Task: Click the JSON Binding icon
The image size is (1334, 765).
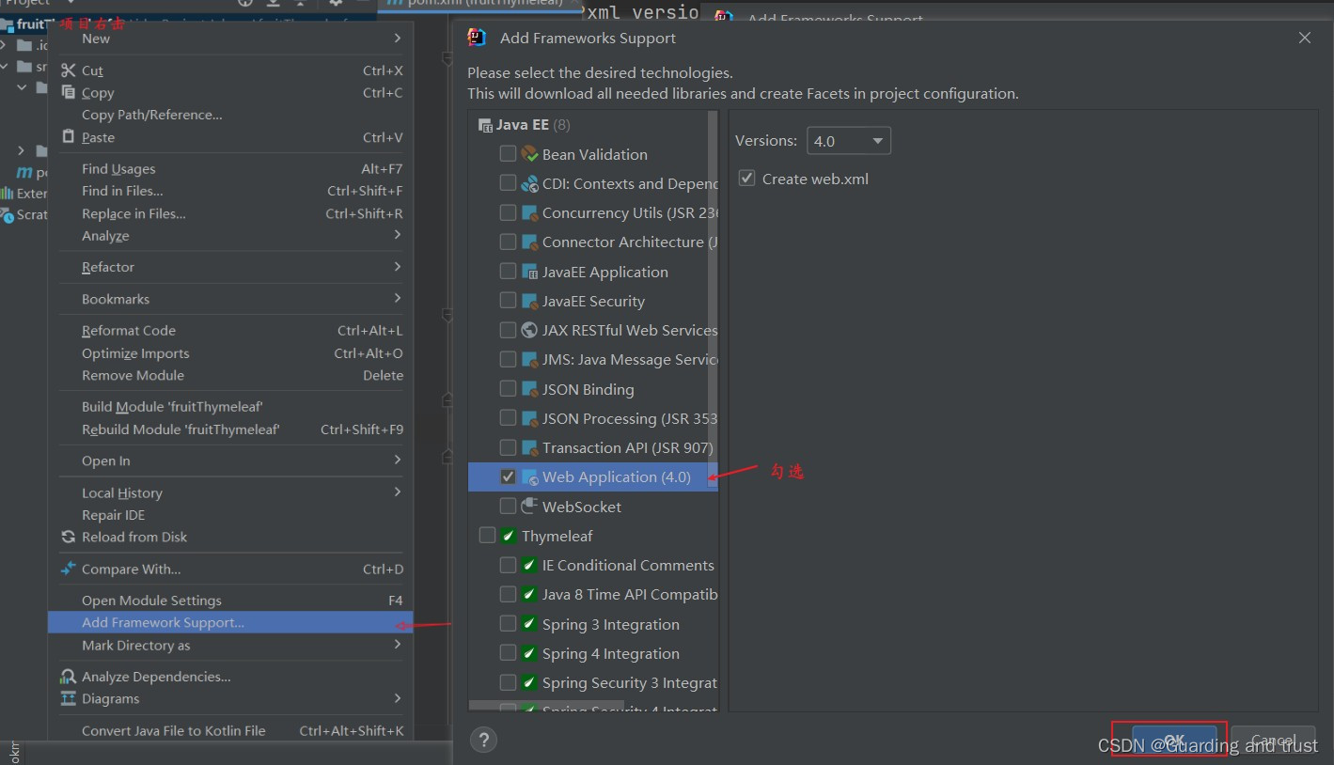Action: click(529, 389)
